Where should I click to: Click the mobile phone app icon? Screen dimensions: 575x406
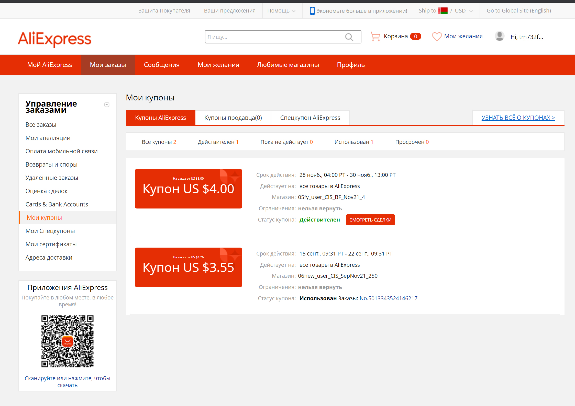click(312, 11)
